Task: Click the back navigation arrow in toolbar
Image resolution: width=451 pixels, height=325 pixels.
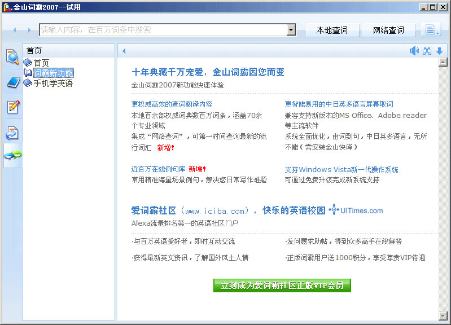Action: (15, 30)
